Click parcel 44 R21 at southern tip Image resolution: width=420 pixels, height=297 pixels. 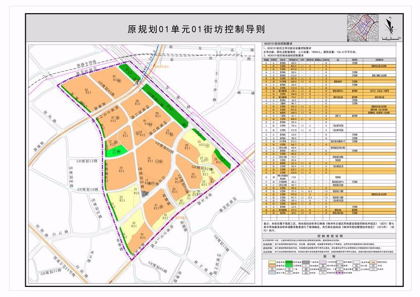pos(142,236)
